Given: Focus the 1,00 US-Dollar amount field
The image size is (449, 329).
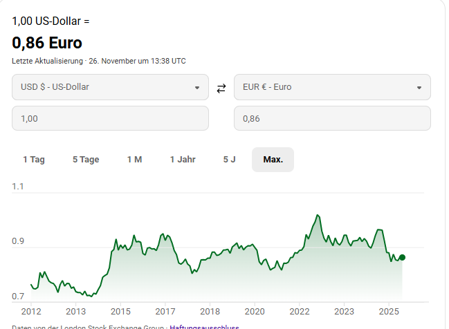Looking at the screenshot, I should pyautogui.click(x=110, y=118).
